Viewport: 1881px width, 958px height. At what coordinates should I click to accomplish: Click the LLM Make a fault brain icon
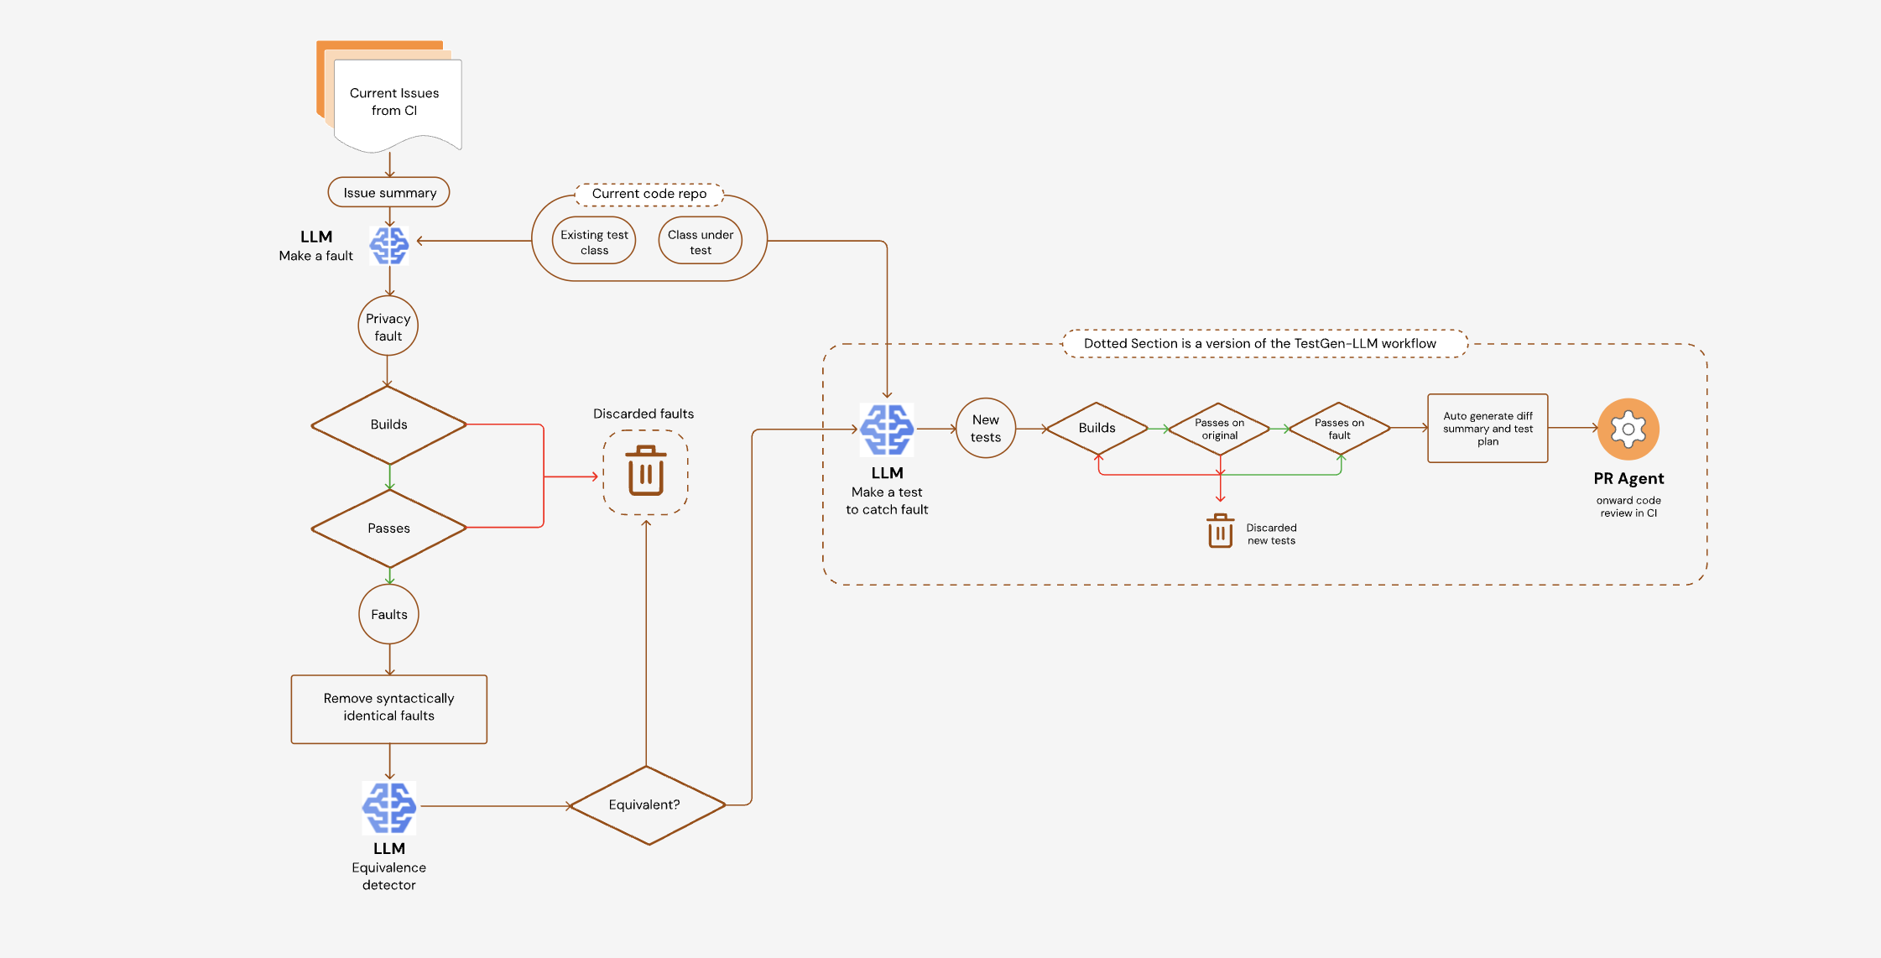[389, 246]
